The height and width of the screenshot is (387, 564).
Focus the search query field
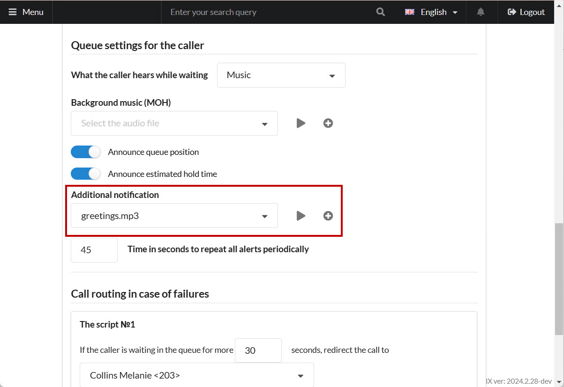click(x=267, y=12)
